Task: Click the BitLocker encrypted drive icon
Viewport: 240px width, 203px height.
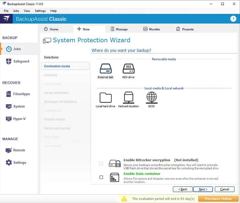Action: [115, 164]
